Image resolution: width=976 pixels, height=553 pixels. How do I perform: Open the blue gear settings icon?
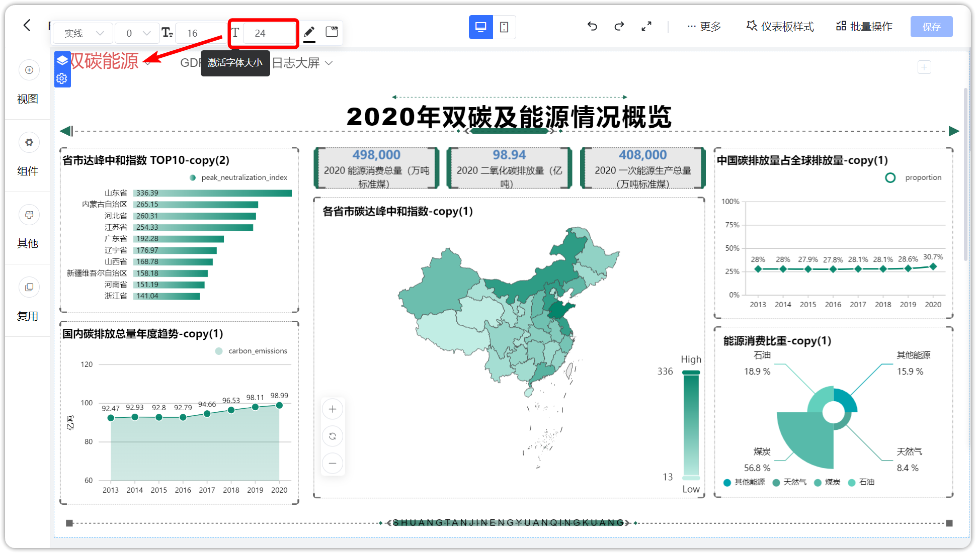click(62, 78)
